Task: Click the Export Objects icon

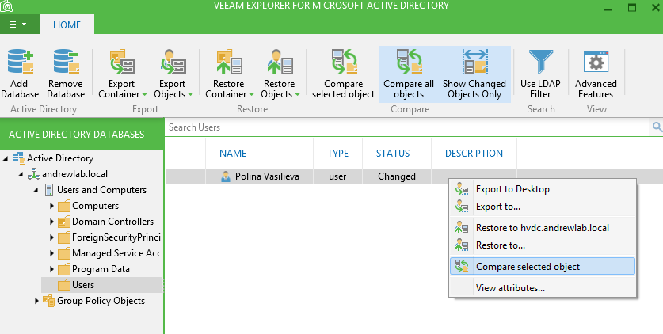Action: click(173, 62)
